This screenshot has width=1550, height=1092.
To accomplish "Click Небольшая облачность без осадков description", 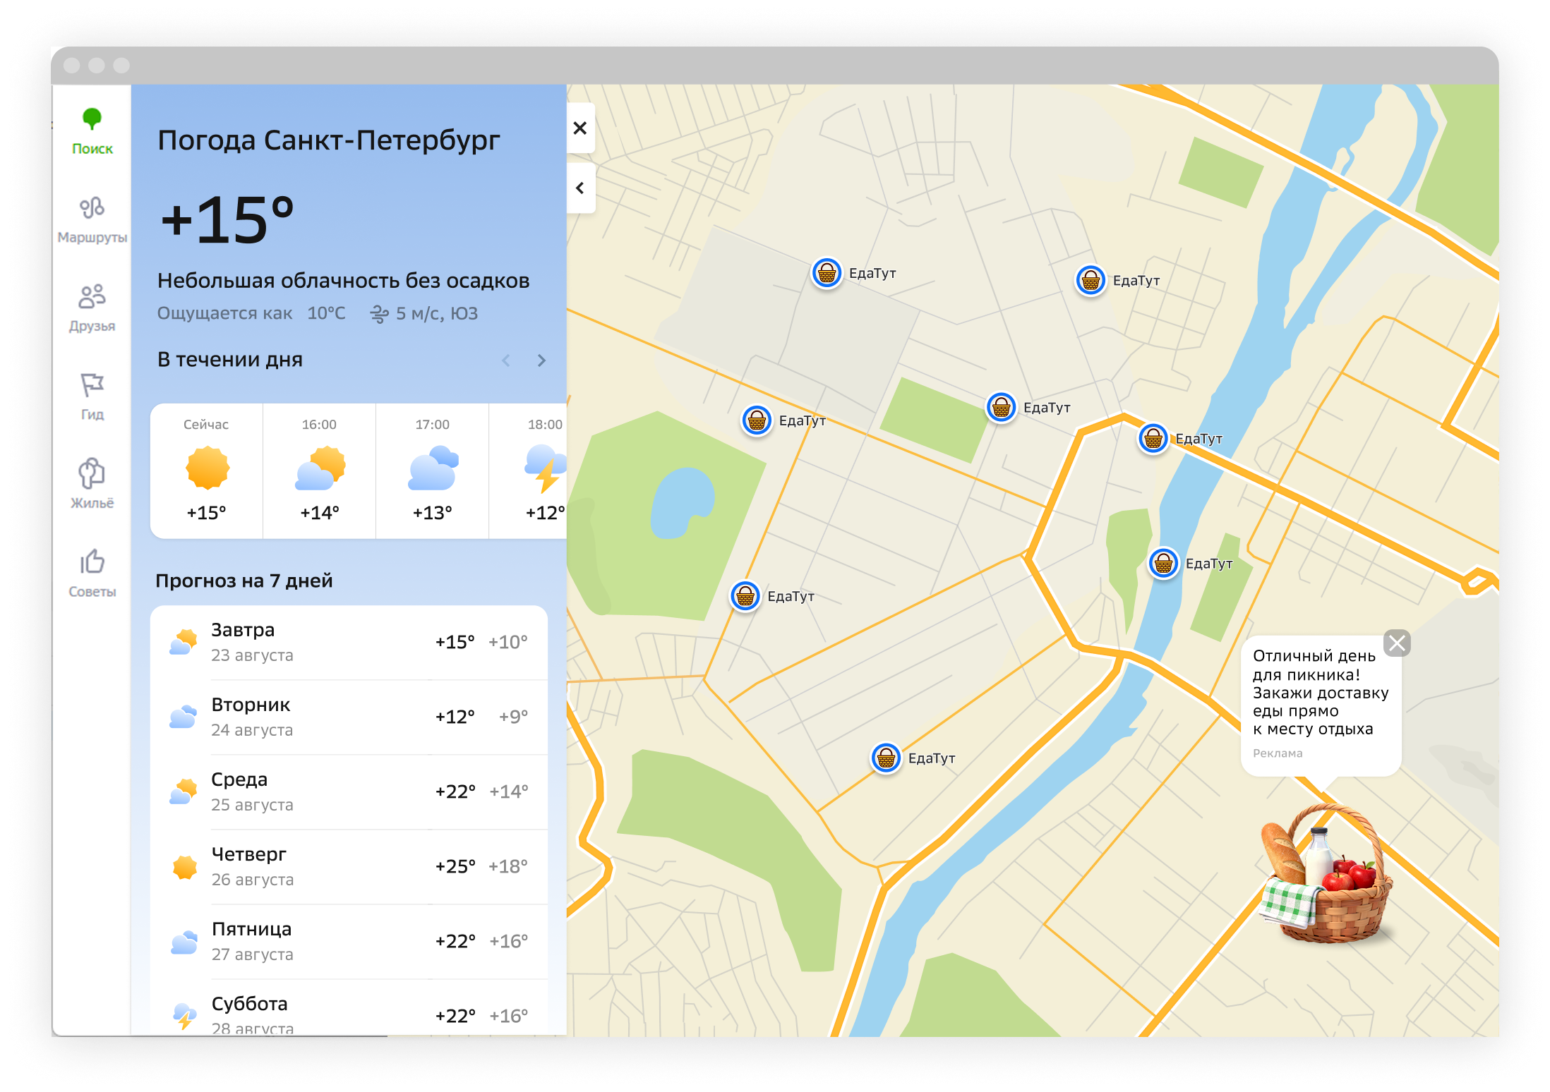I will tap(343, 281).
